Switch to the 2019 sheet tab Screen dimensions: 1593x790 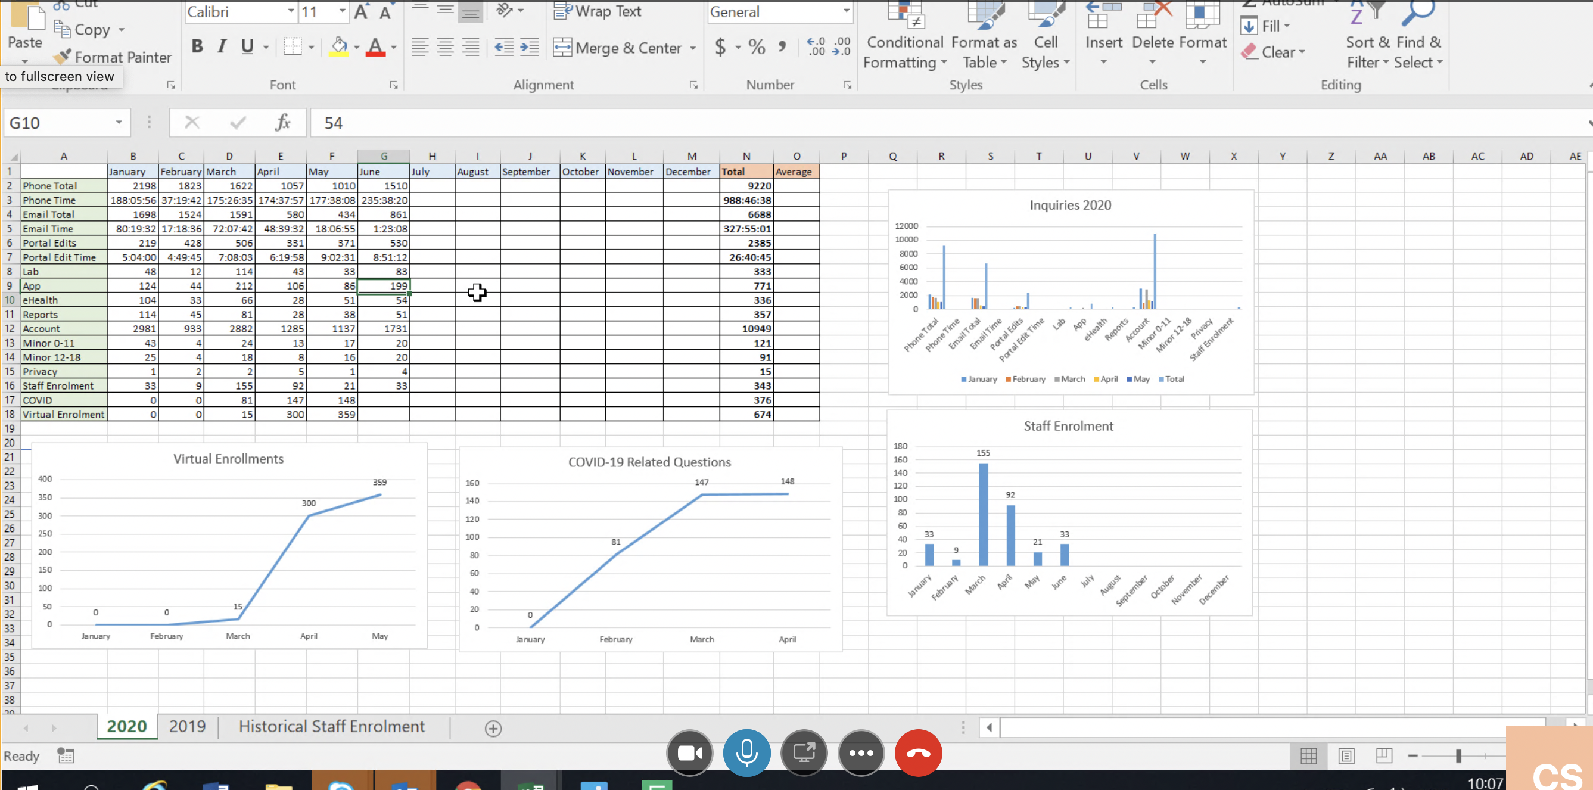pos(186,726)
